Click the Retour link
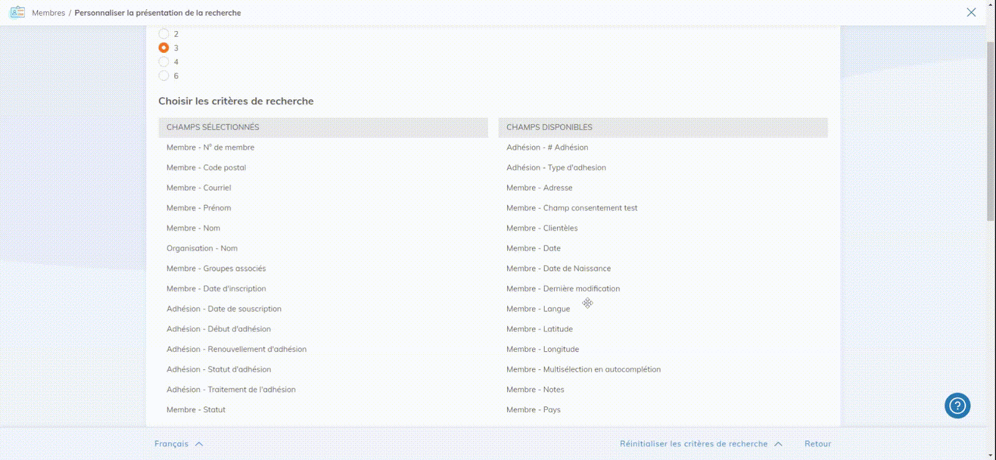996x460 pixels. tap(817, 444)
